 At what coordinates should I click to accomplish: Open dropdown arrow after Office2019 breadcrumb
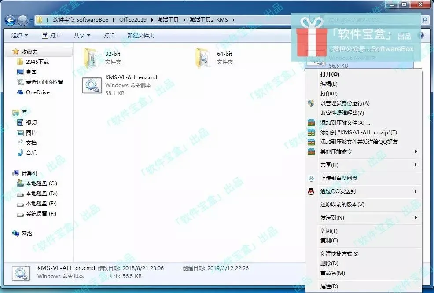click(x=152, y=20)
